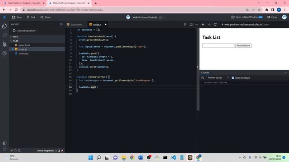
Task: Open the Search sidebar icon
Action: pyautogui.click(x=5, y=35)
